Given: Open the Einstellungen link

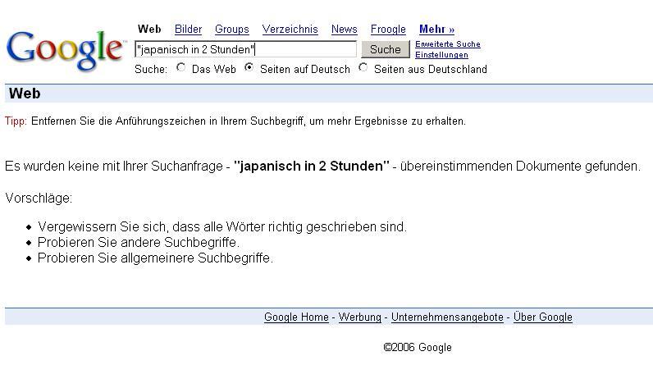Looking at the screenshot, I should pyautogui.click(x=441, y=55).
